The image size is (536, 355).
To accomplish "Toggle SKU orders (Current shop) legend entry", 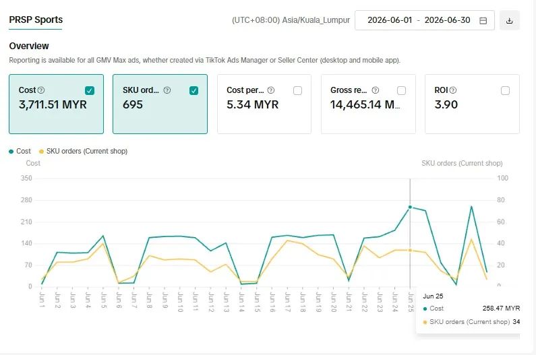I will click(84, 151).
